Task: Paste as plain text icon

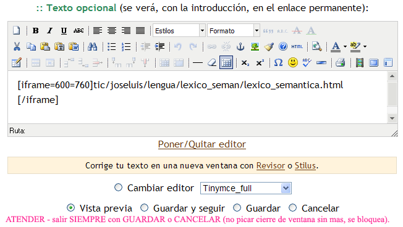Action: pos(59,47)
